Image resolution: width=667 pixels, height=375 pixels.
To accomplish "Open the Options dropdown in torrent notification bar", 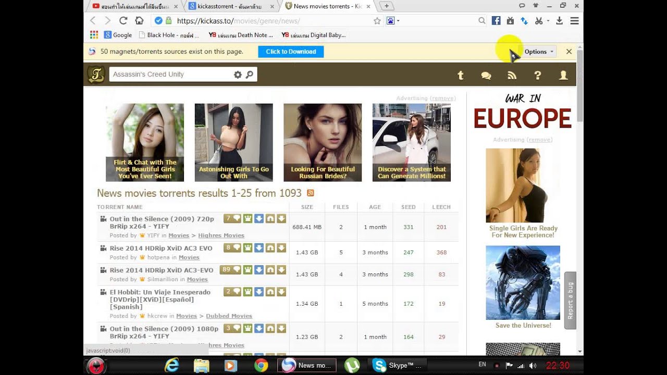I will click(539, 52).
